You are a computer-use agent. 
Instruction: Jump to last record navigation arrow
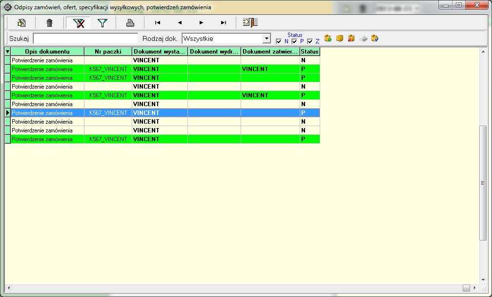pyautogui.click(x=224, y=22)
